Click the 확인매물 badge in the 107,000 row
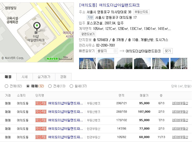Image resolution: width=192 pixels, height=142 pixels. (41, 112)
